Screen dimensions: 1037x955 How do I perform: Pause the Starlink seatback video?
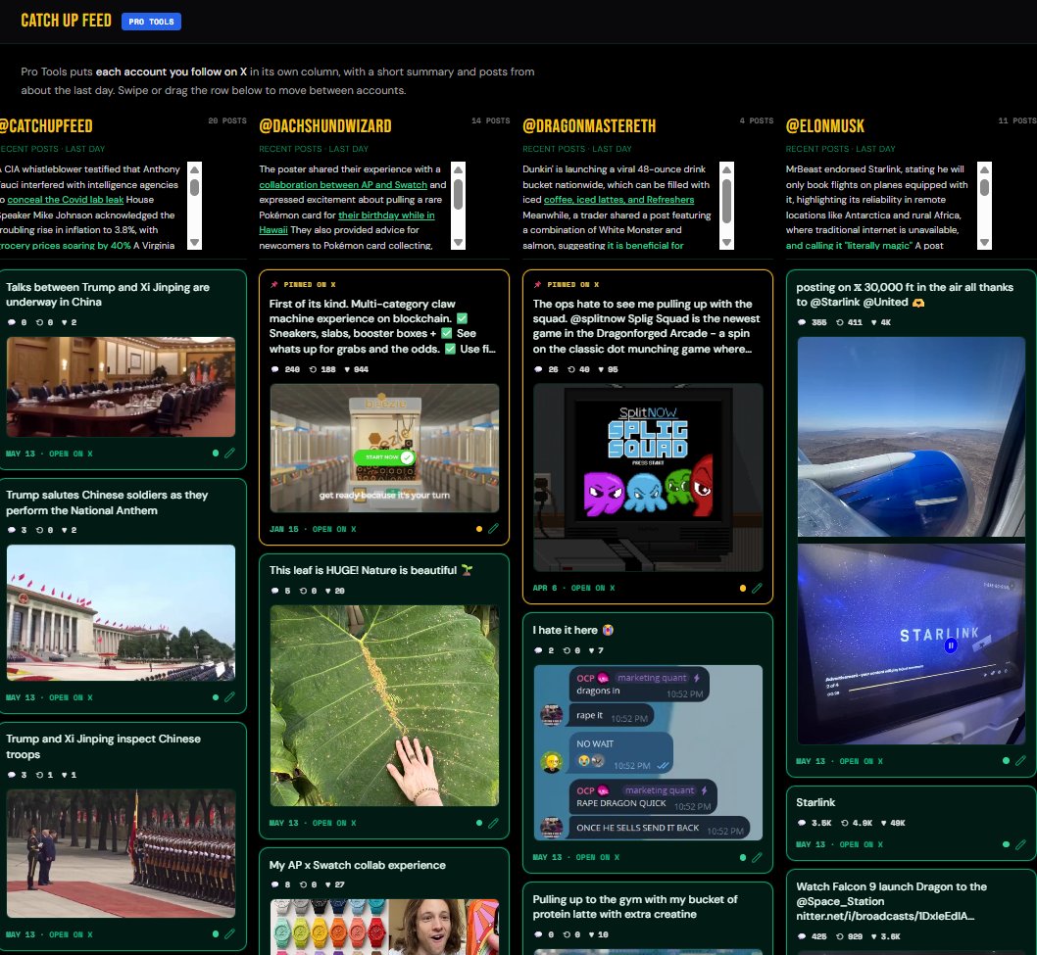951,645
